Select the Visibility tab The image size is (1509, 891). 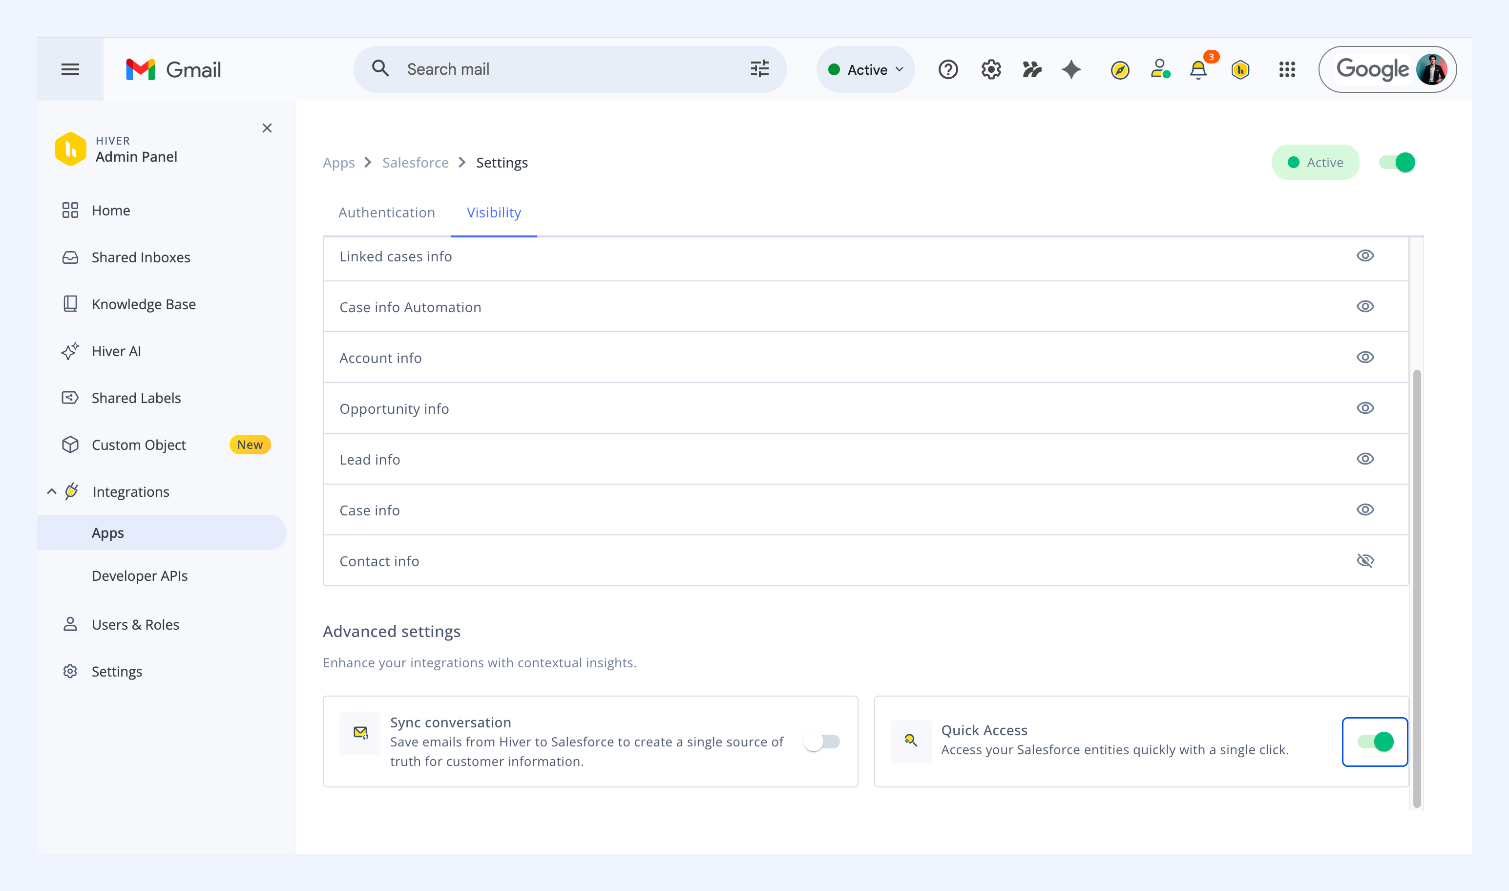[494, 212]
